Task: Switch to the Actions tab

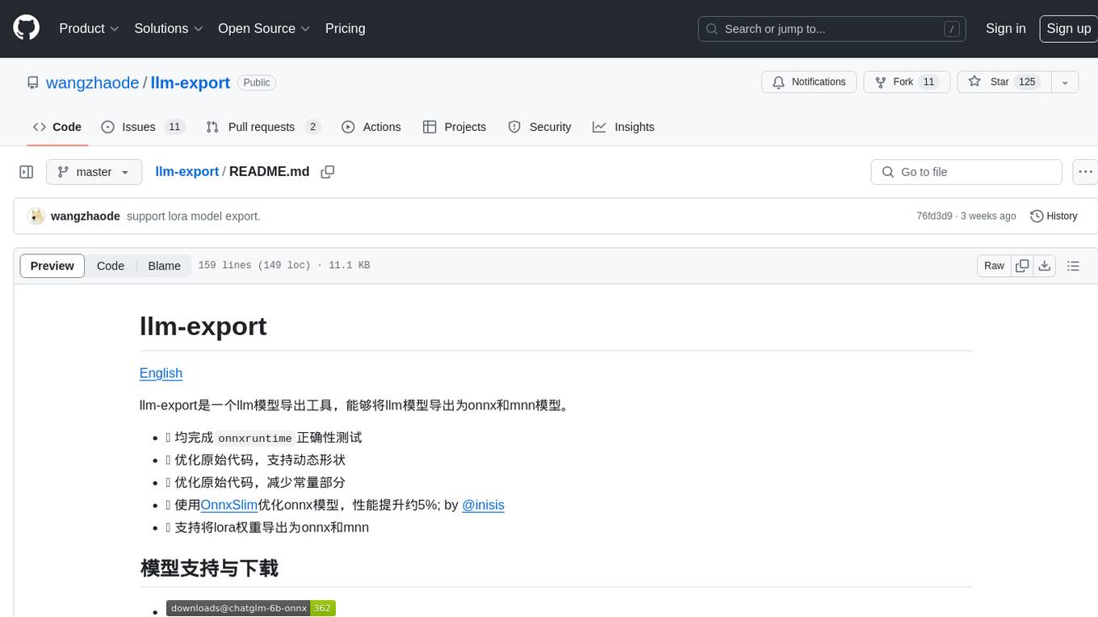Action: (x=371, y=127)
